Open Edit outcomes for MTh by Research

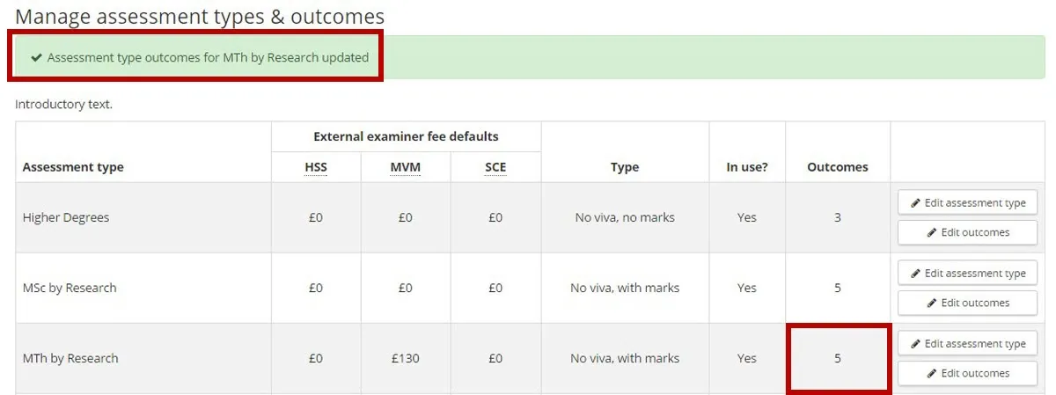click(967, 374)
